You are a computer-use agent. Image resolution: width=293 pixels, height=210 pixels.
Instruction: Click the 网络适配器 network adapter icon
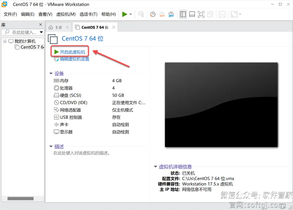tap(56, 110)
